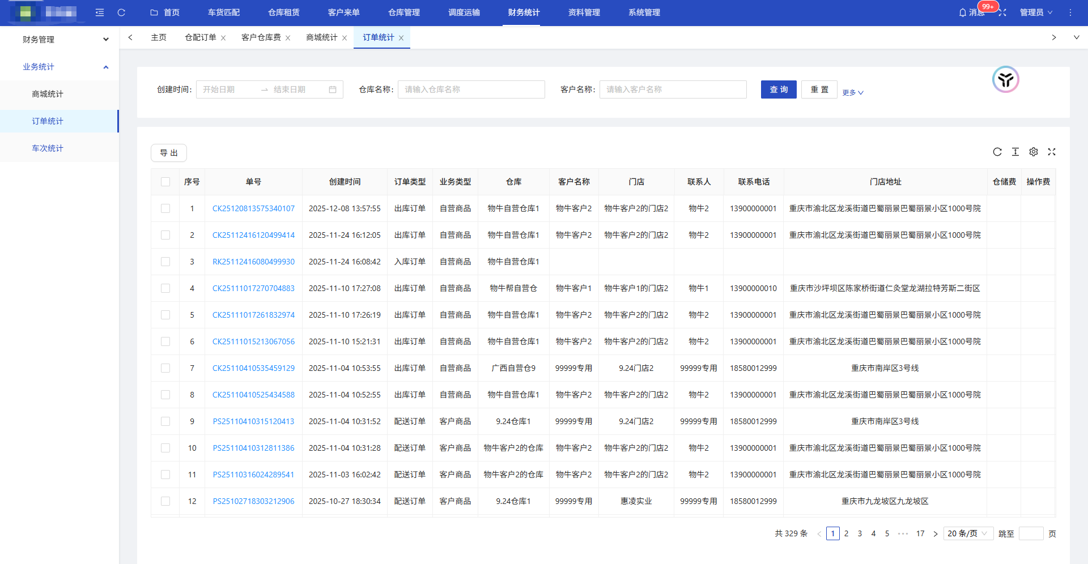
Task: Open the 仓库管理 top menu
Action: [403, 12]
